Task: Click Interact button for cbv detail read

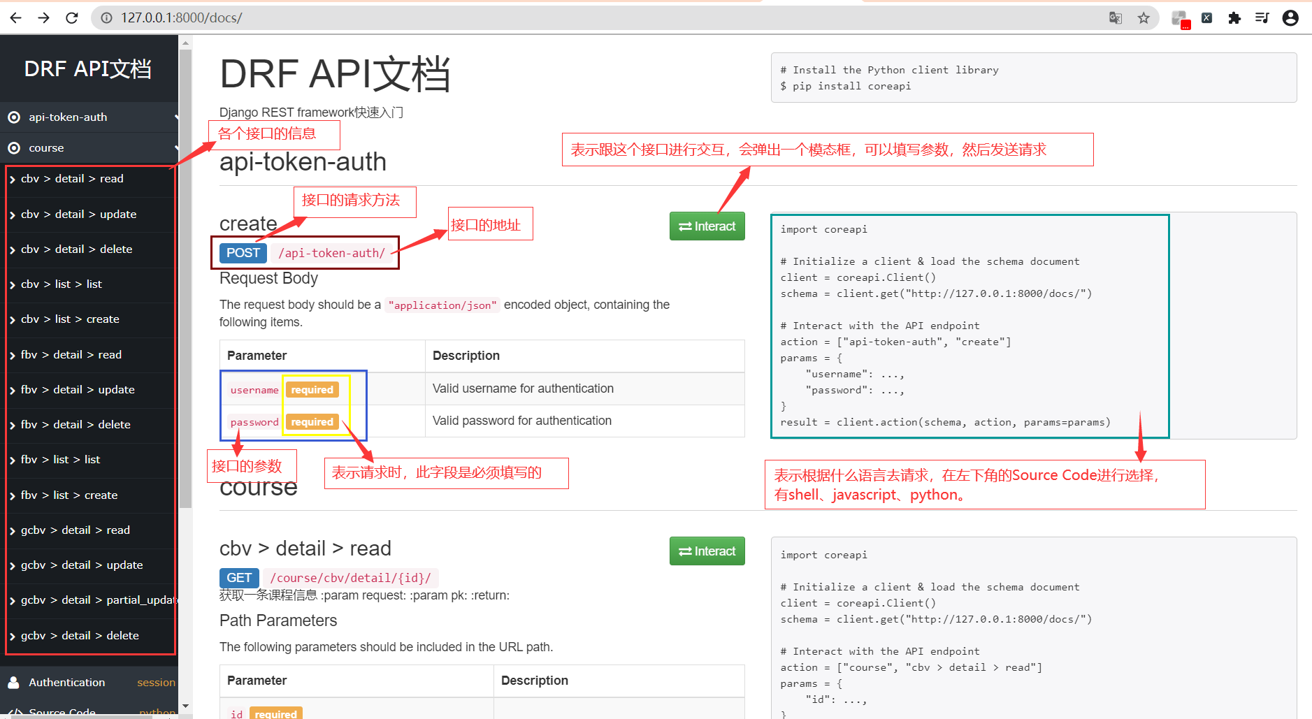Action: pyautogui.click(x=707, y=551)
